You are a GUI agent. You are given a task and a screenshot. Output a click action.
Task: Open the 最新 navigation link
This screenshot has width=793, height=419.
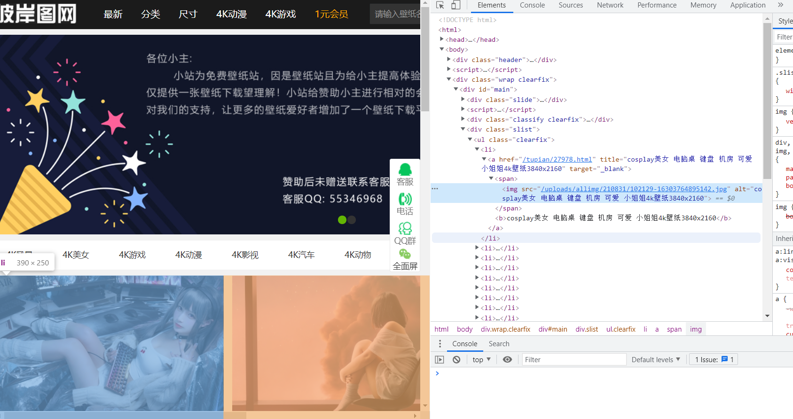pyautogui.click(x=113, y=14)
